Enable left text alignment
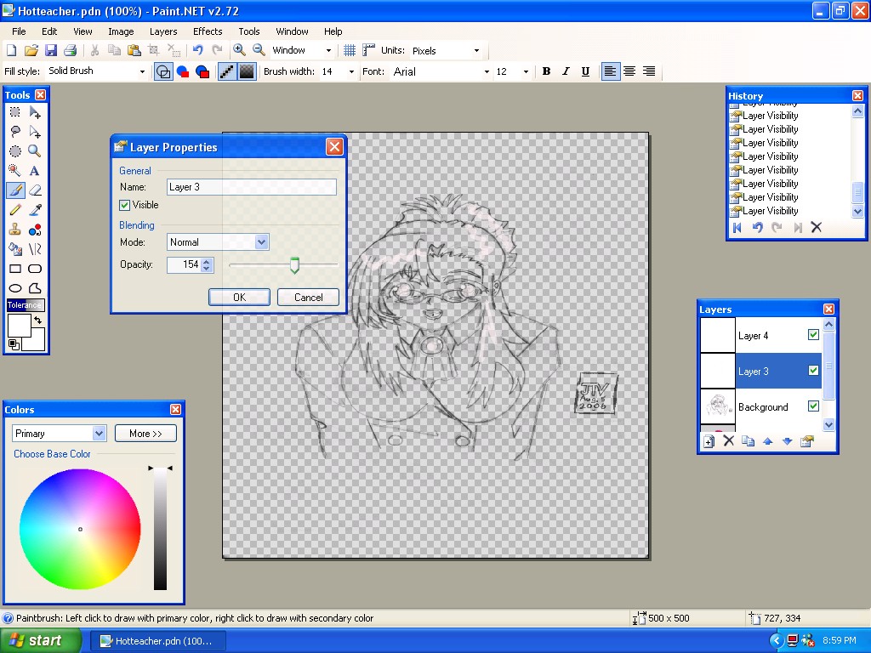Viewport: 871px width, 653px height. (610, 71)
